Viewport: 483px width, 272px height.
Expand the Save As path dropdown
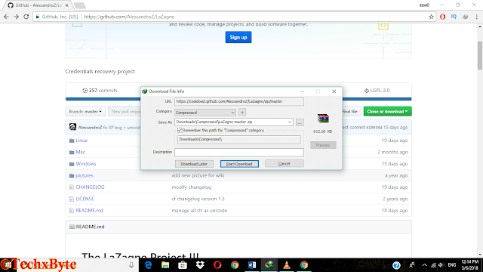click(x=290, y=122)
